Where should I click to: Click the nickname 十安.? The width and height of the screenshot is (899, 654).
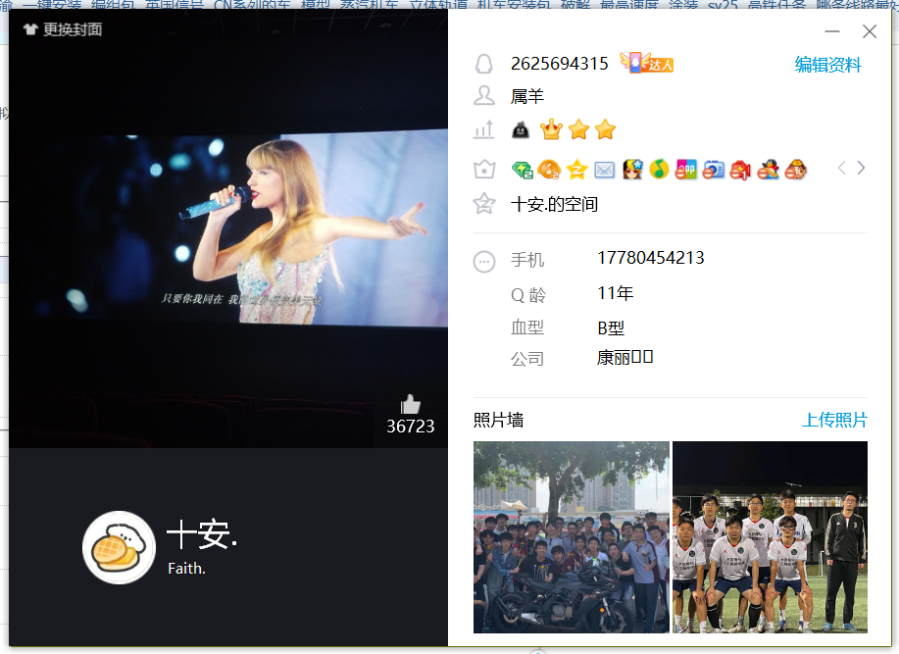pyautogui.click(x=202, y=533)
